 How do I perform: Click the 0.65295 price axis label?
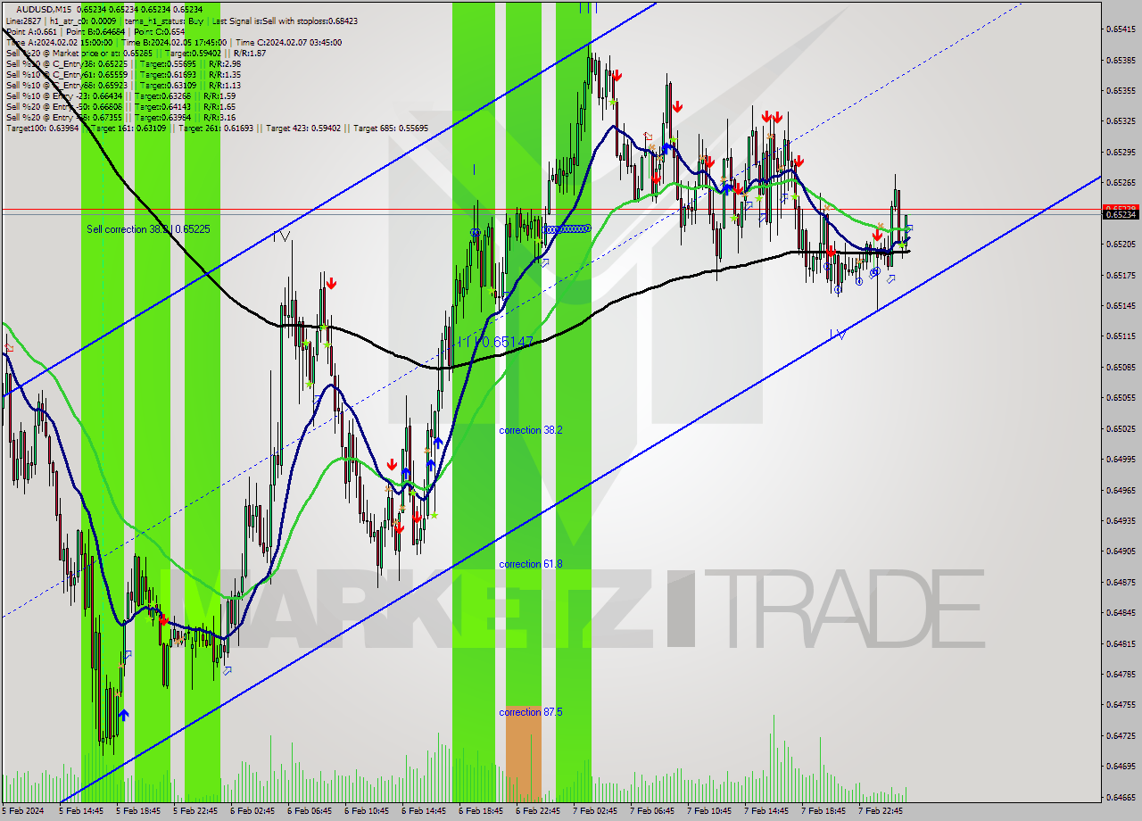point(1121,152)
